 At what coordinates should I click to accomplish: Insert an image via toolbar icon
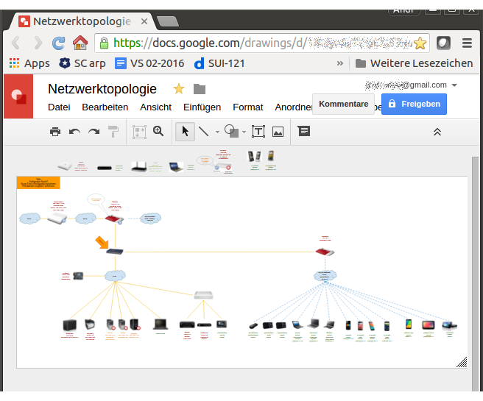point(278,132)
